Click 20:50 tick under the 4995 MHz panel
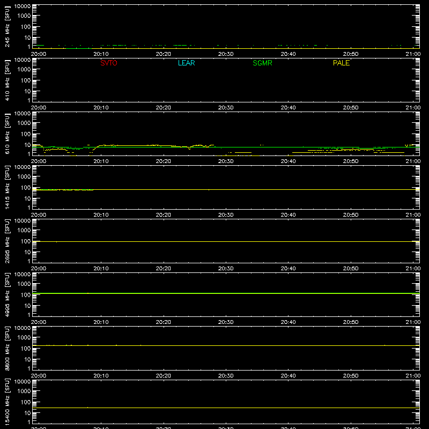The width and height of the screenshot is (429, 429). pos(351,322)
